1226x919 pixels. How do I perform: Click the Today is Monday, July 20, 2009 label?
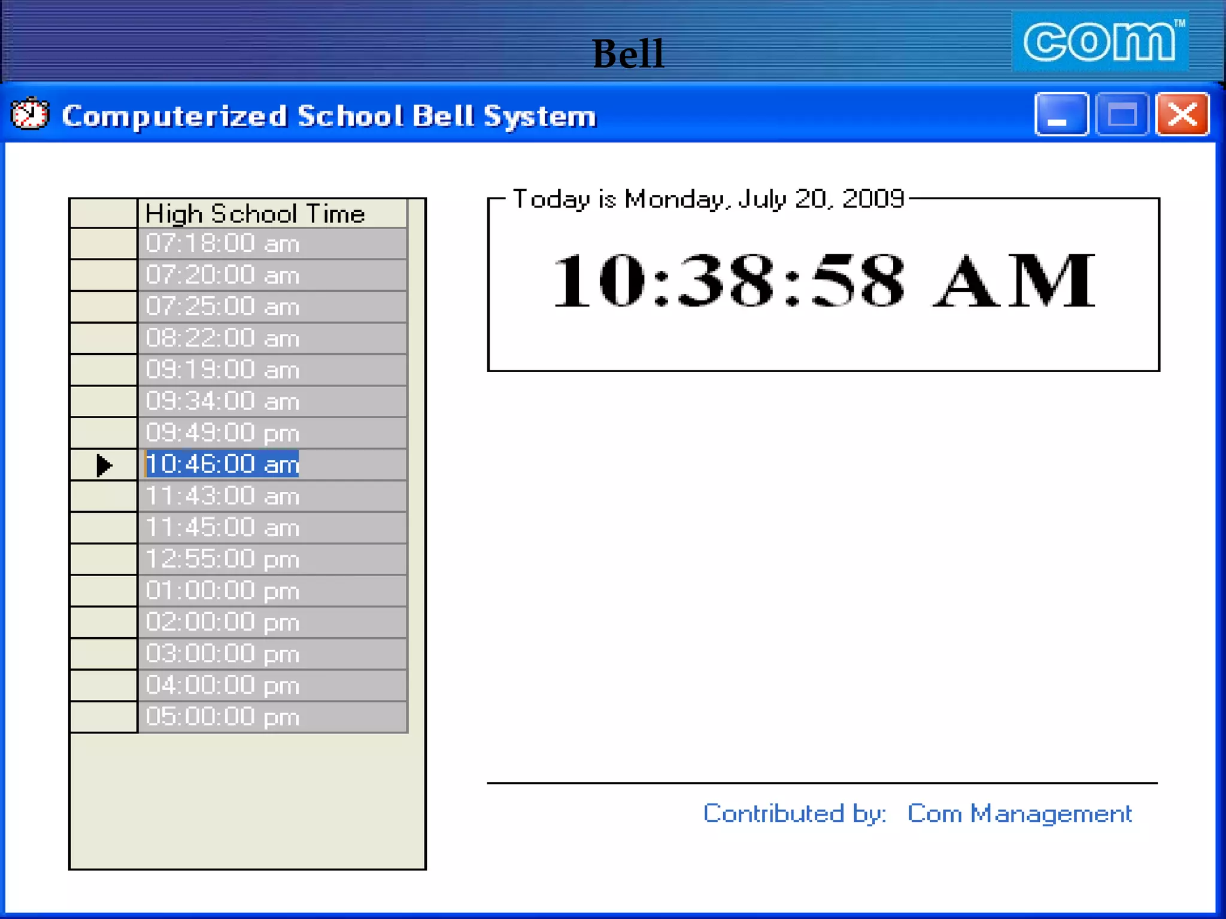(708, 199)
